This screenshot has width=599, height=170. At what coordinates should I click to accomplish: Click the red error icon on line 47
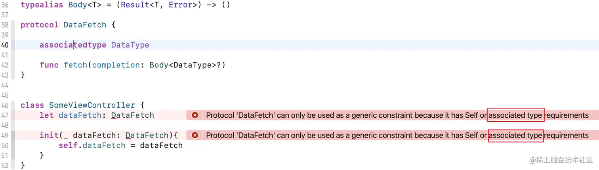click(195, 115)
